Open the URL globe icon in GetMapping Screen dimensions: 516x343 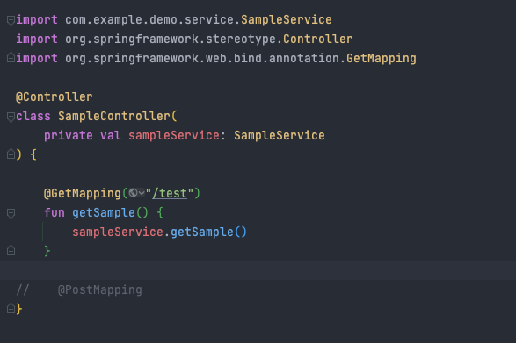tap(133, 193)
